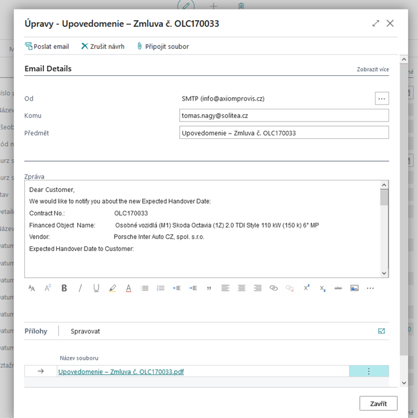Open more formatting options ellipsis
This screenshot has height=418, width=418.
(x=370, y=288)
